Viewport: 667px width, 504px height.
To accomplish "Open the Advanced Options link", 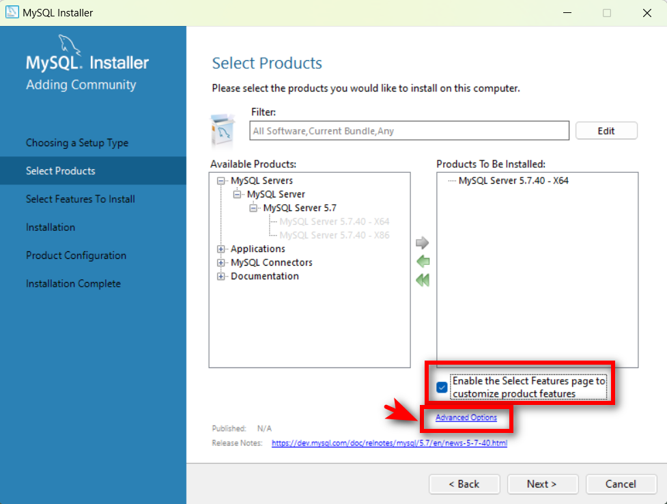I will click(x=466, y=417).
